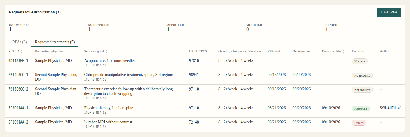
Task: Select the Requested treatments (5) tab
Action: coord(55,42)
